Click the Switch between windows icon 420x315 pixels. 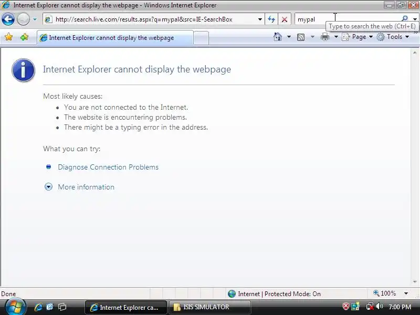[62, 307]
